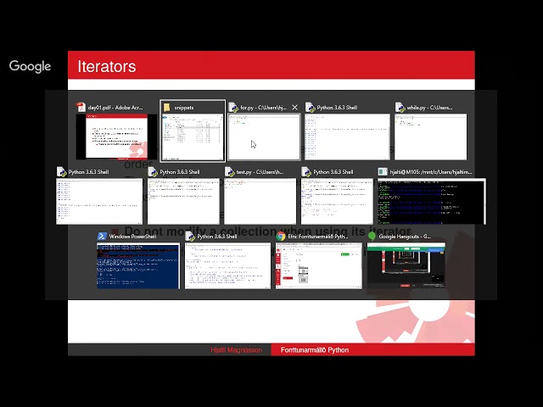Viewport: 543px width, 407px height.
Task: Click the Adobe Acrobat icon for day01.pdf
Action: pyautogui.click(x=81, y=108)
